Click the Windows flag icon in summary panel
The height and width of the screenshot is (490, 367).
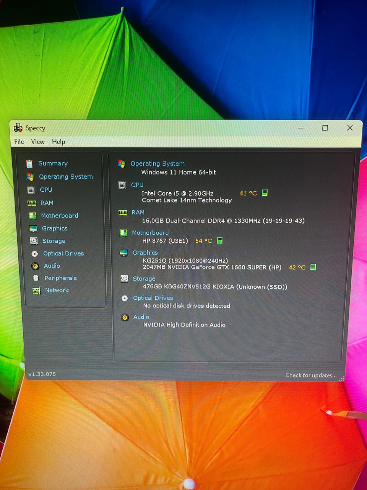pos(122,164)
